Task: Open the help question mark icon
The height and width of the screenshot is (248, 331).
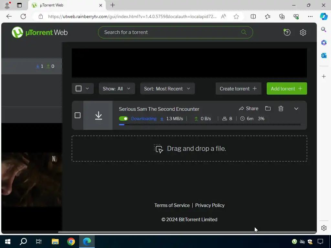Action: click(287, 32)
